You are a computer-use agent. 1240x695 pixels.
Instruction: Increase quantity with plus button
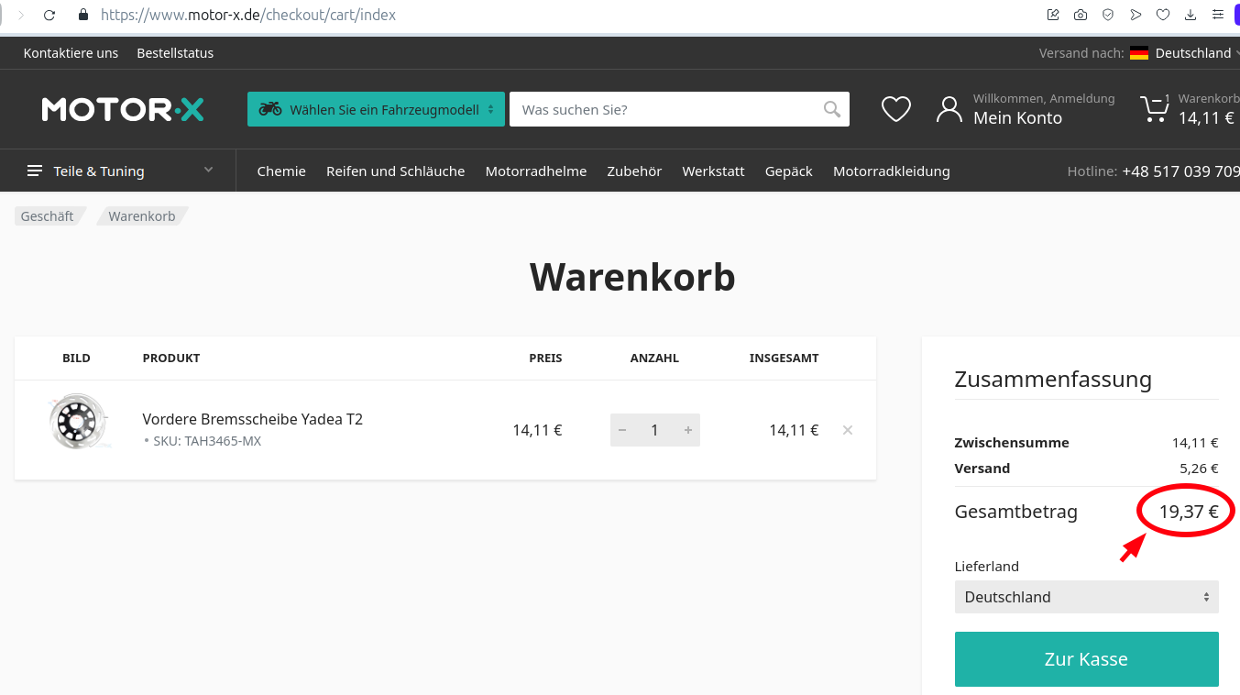click(x=687, y=430)
